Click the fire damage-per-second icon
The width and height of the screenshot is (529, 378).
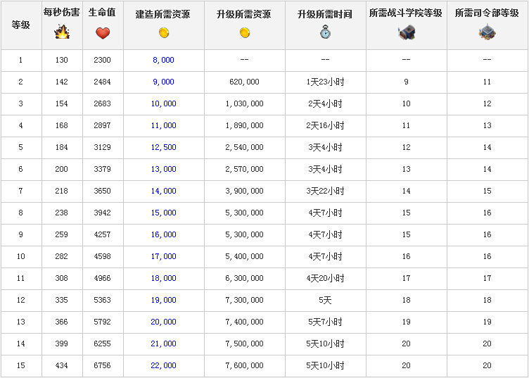62,32
